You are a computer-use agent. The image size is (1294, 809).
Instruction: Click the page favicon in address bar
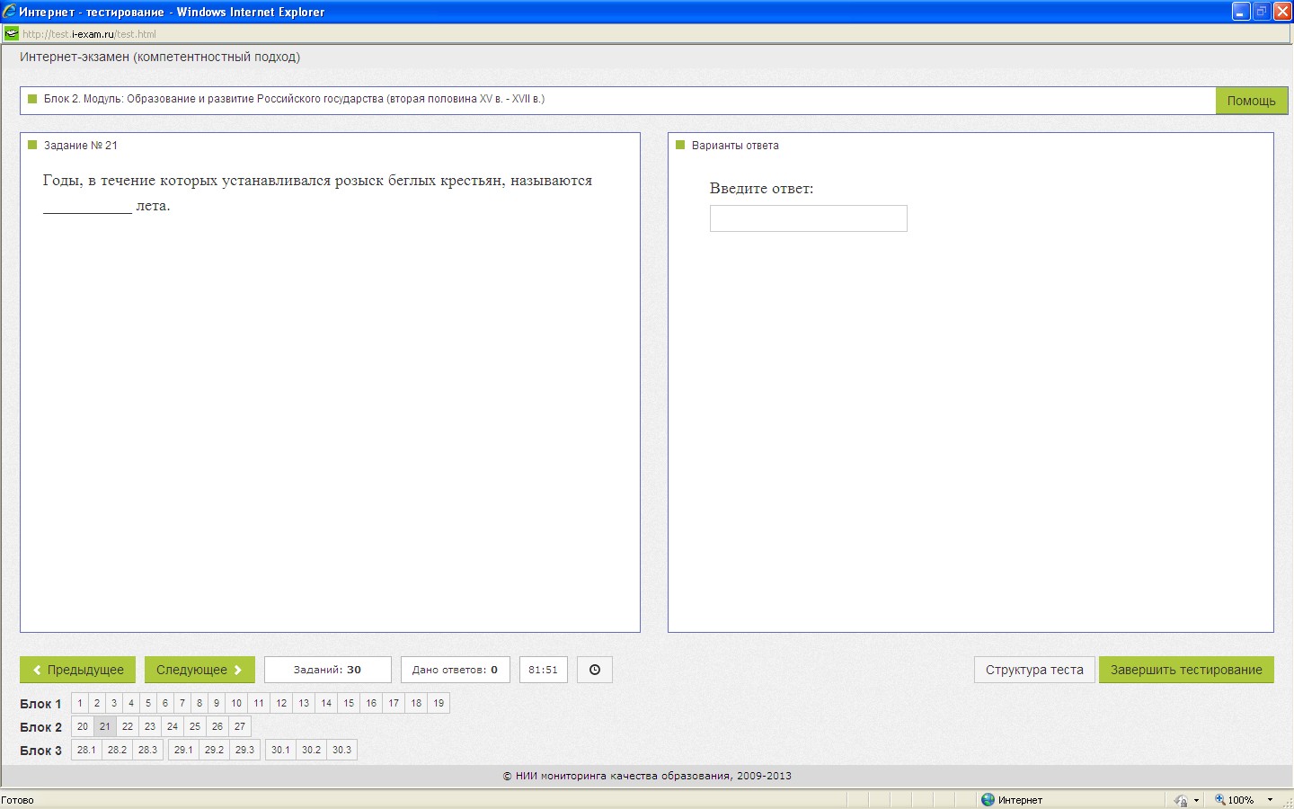coord(11,33)
